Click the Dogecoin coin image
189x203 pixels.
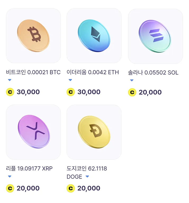point(94,132)
